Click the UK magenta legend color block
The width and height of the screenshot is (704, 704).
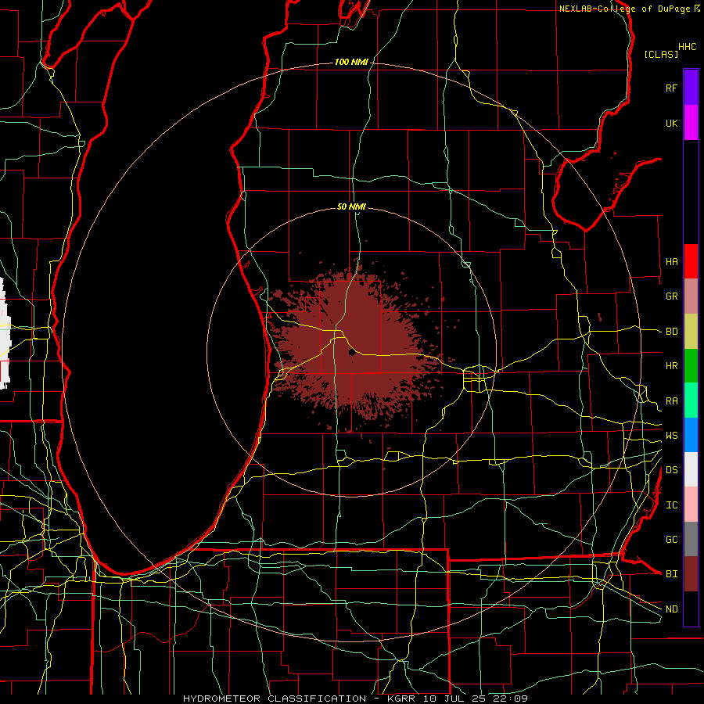691,123
